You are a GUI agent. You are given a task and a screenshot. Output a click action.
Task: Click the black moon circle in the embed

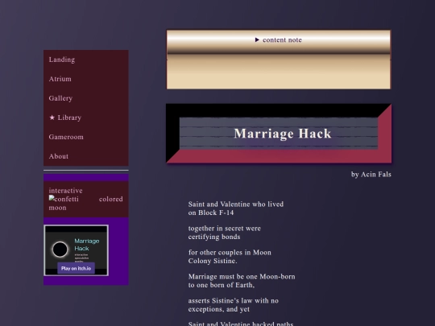pos(60,250)
